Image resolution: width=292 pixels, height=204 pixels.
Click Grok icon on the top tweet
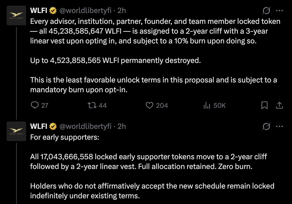point(266,11)
